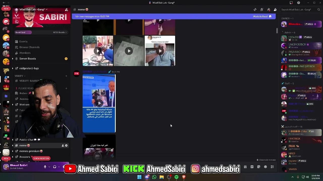323x181 pixels.
Task: Play the United Nations video post
Action: coord(99,103)
